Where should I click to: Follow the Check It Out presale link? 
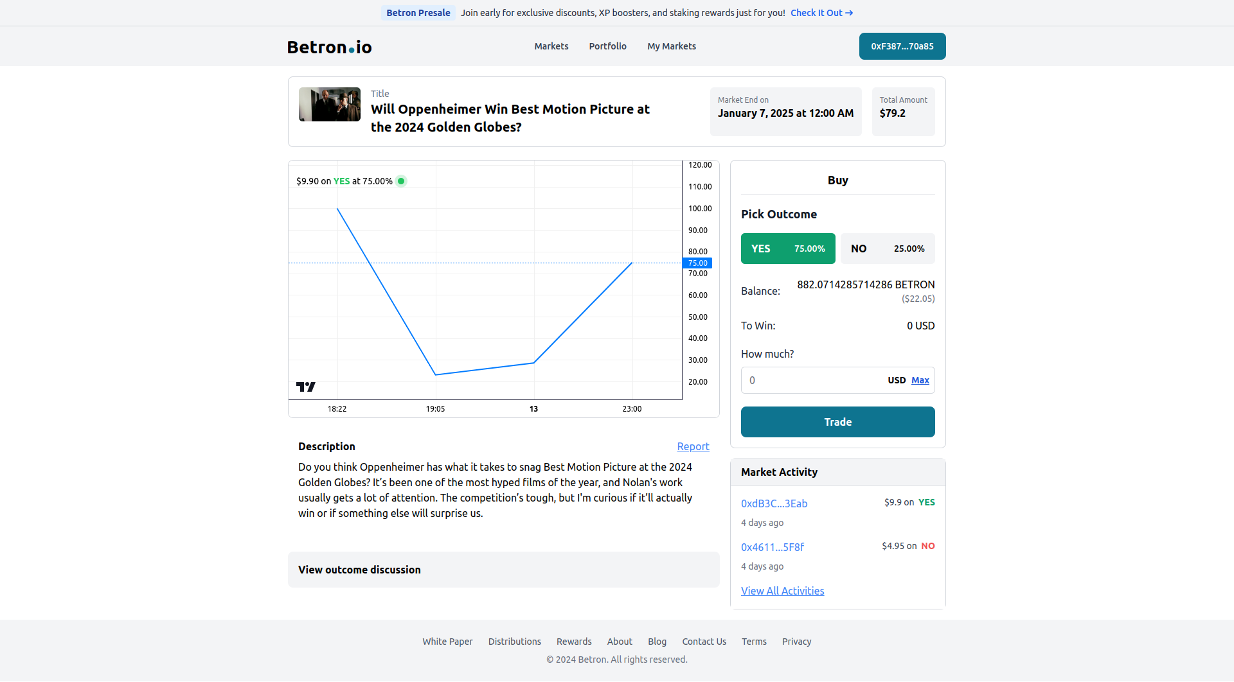coord(821,13)
